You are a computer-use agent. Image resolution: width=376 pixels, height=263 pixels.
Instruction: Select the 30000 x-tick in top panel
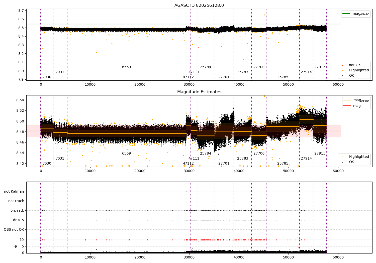click(x=189, y=84)
